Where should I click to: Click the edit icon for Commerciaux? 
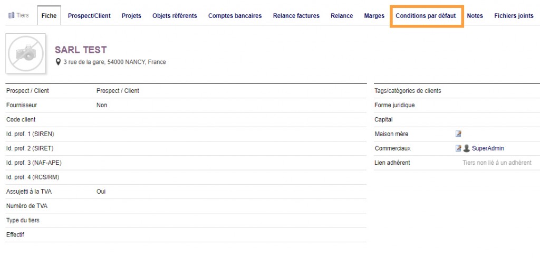point(458,148)
